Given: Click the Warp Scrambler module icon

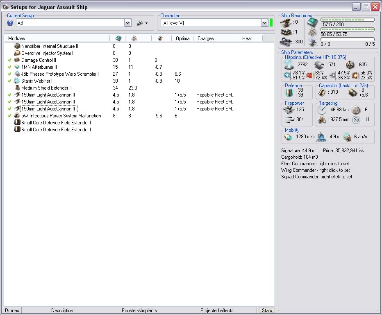Looking at the screenshot, I should (x=17, y=74).
